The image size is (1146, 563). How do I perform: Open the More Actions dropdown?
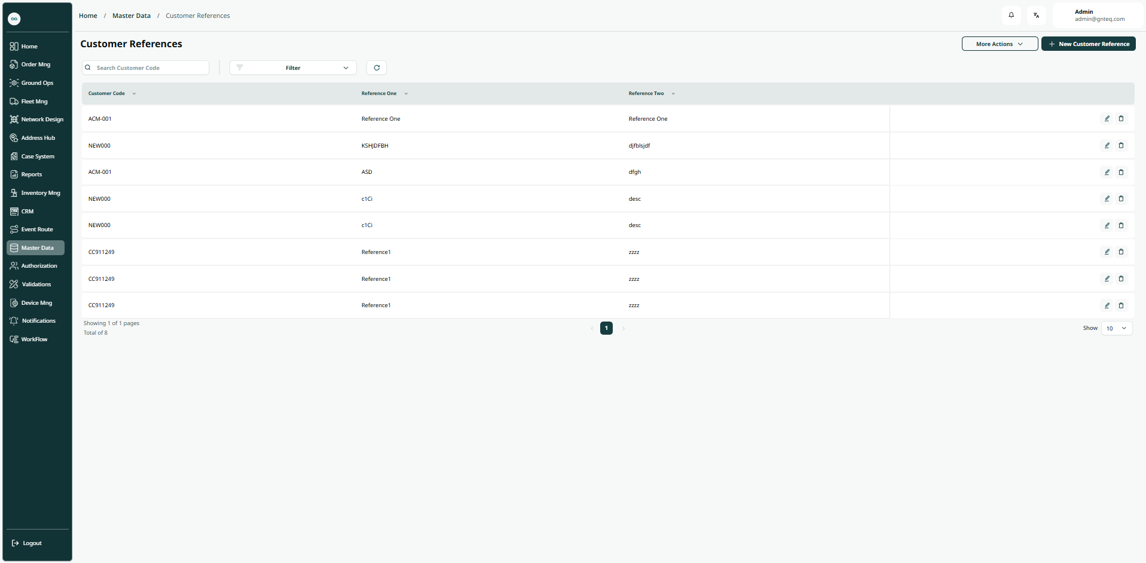(x=1000, y=44)
